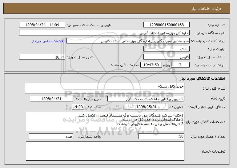Select the request number field 1298000150000168

(167, 25)
